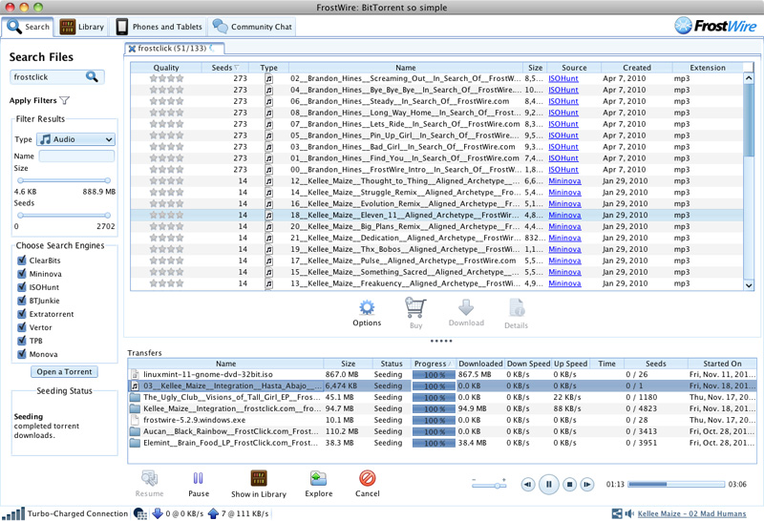The image size is (764, 521).
Task: Click the player volume slider
Action: point(489,485)
